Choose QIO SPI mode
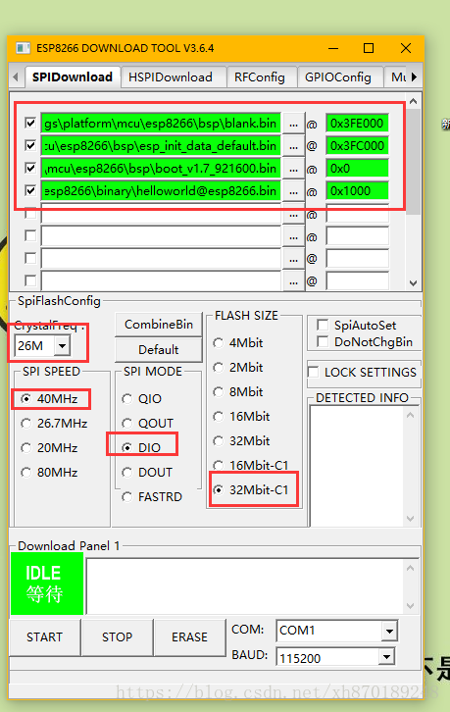Viewport: 450px width, 712px height. pyautogui.click(x=127, y=399)
